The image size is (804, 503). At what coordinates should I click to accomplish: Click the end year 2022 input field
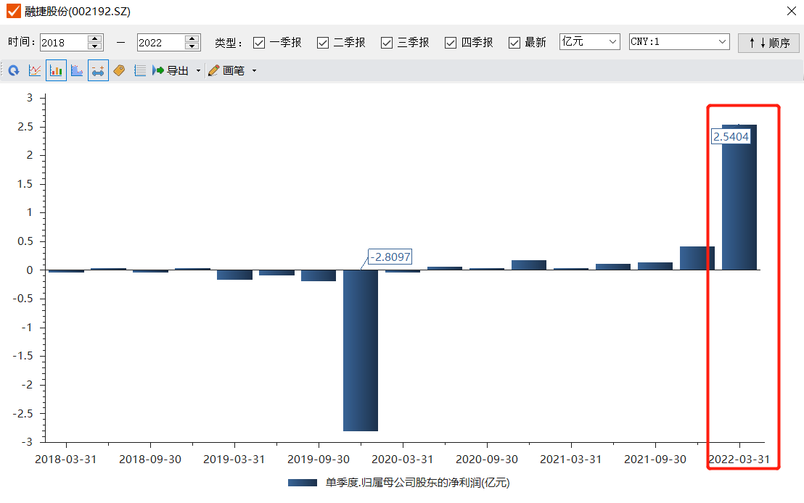tap(160, 43)
